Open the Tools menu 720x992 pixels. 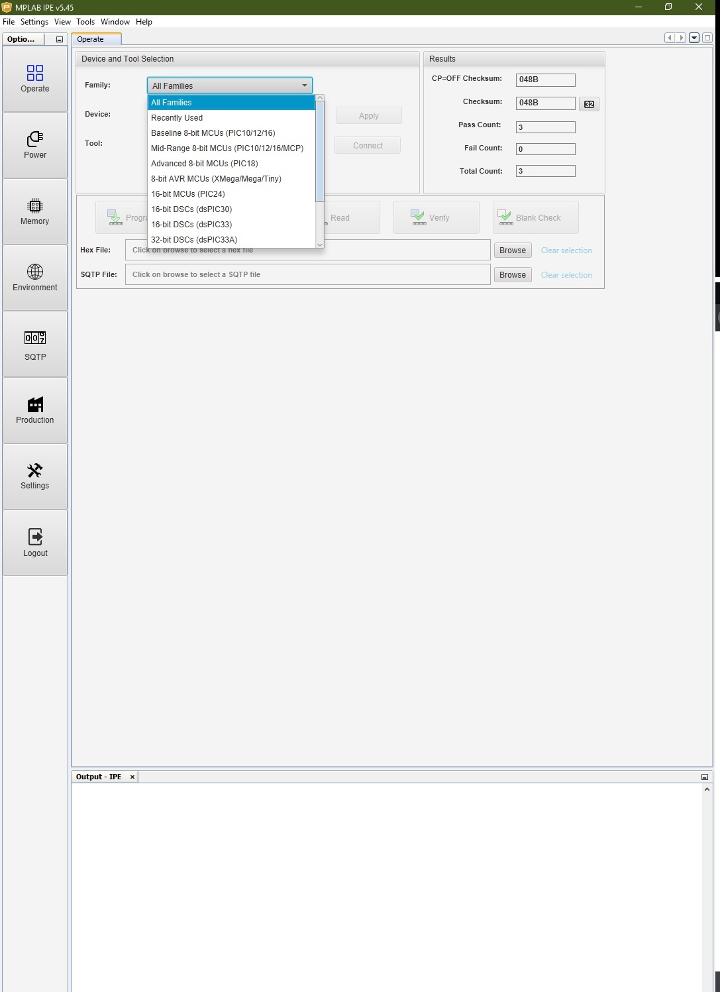click(x=85, y=22)
